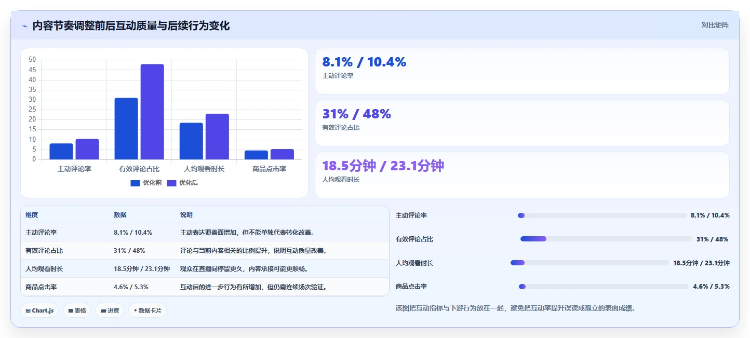Click the 优化后 purple legend color box
The width and height of the screenshot is (750, 338).
click(x=172, y=183)
